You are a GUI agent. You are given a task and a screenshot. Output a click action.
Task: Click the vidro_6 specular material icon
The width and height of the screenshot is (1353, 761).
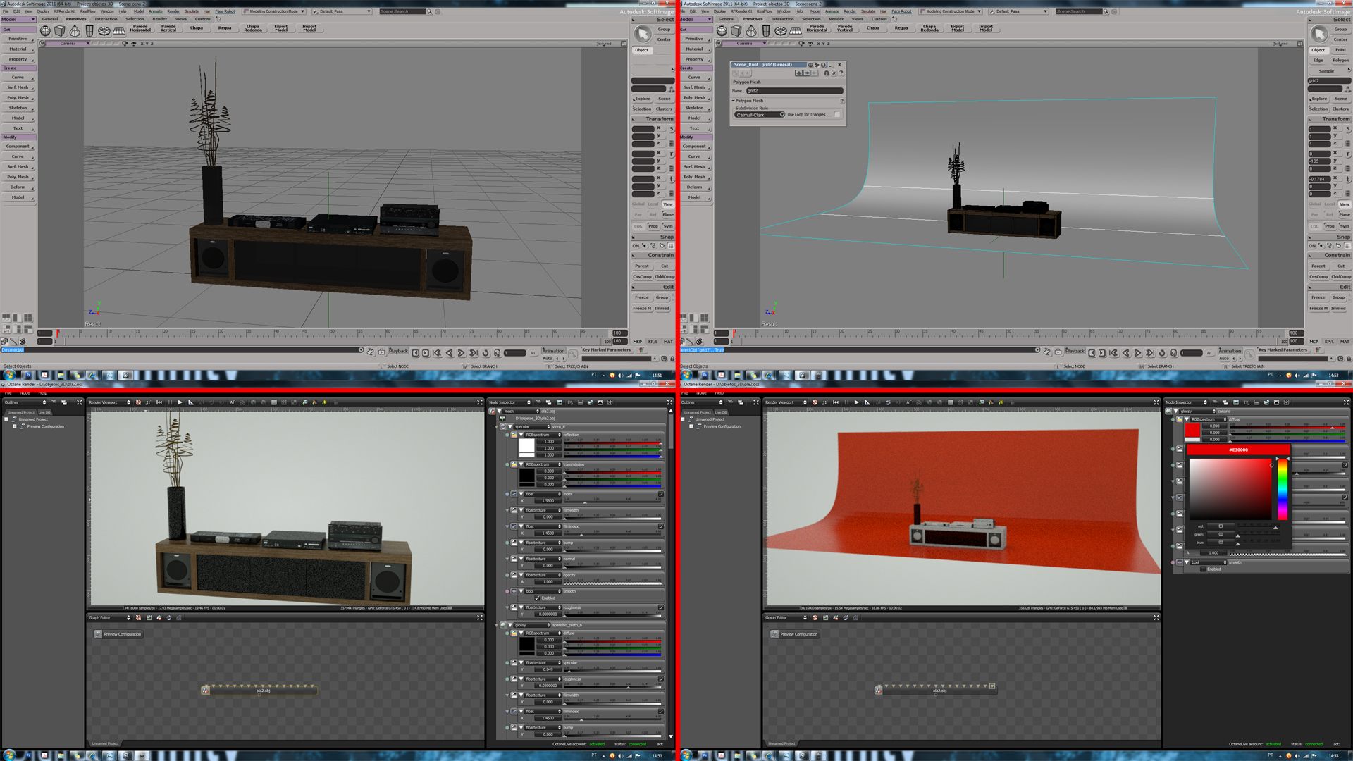[503, 426]
